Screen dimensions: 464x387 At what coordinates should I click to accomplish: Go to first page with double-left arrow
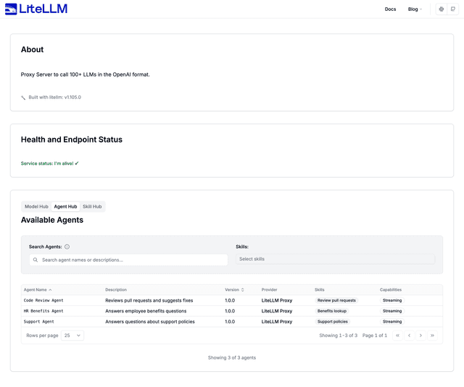coord(398,336)
